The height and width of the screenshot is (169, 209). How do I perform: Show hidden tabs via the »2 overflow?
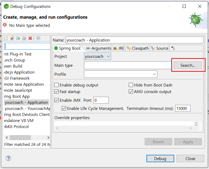(173, 48)
